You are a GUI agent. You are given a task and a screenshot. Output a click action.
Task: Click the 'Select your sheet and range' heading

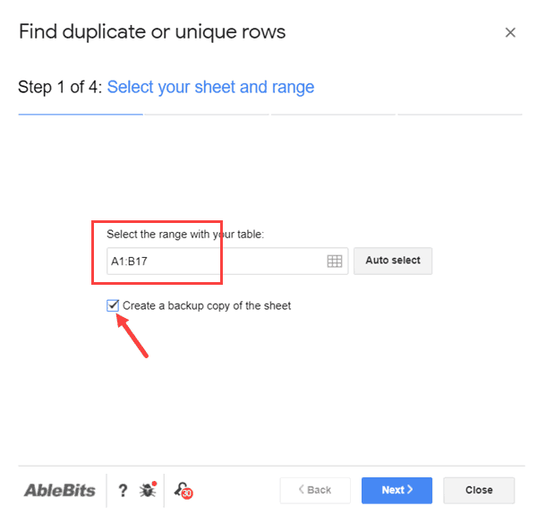click(210, 87)
